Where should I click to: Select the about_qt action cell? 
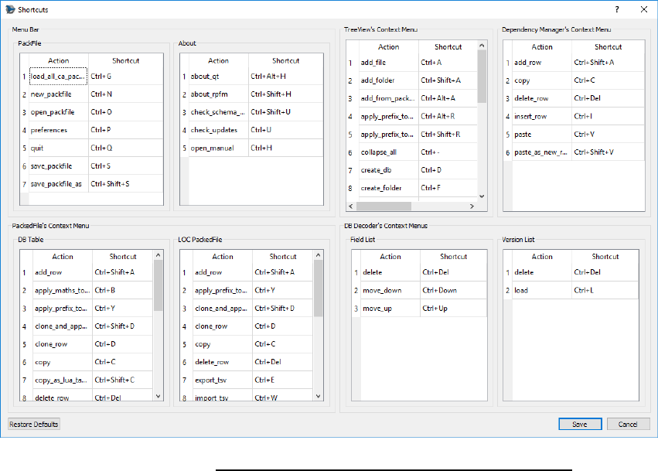[219, 76]
